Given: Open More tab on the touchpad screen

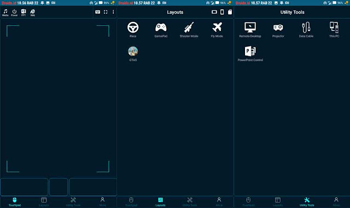Looking at the screenshot, I should click(x=102, y=202).
